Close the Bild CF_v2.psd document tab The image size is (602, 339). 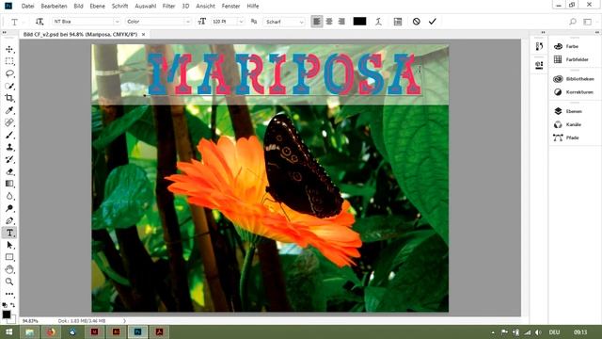pos(144,34)
